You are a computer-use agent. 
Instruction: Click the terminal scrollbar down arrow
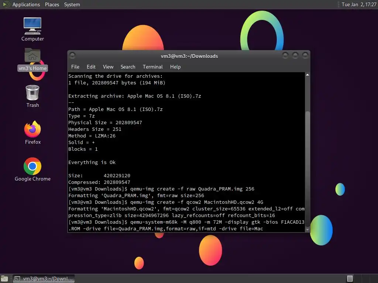tap(307, 230)
